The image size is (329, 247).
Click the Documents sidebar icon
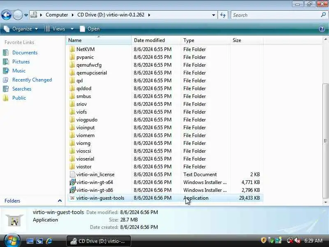6,53
